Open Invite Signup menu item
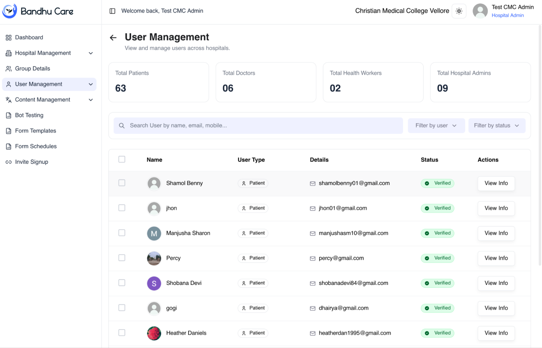Viewport: 542px width, 348px height. [x=49, y=162]
